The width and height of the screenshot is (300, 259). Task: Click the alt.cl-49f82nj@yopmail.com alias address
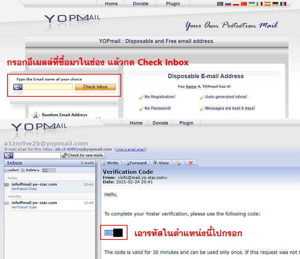coord(83,149)
